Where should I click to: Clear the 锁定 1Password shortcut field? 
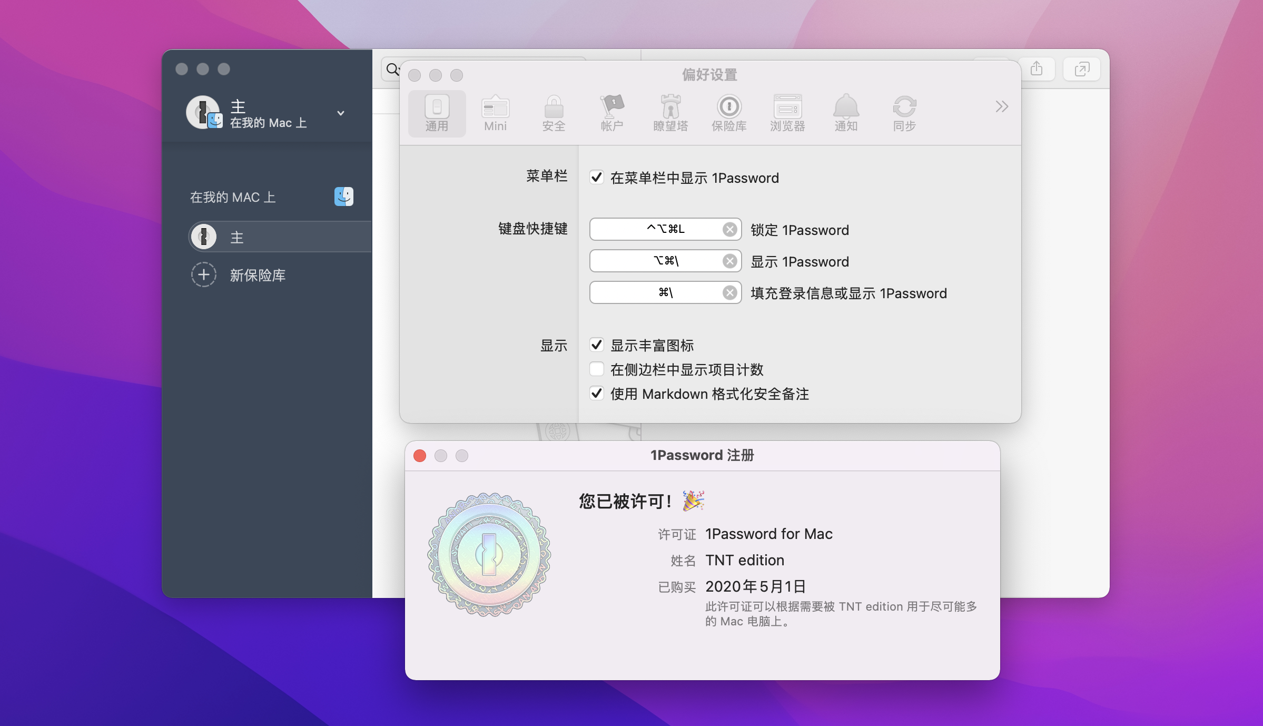click(729, 229)
